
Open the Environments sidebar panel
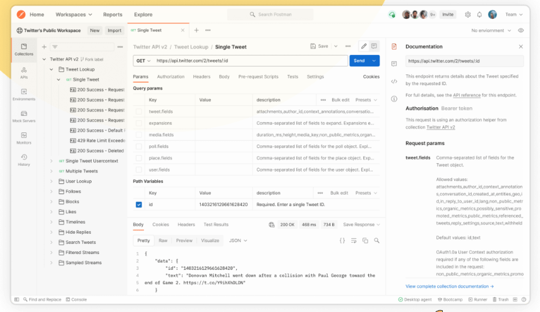click(x=24, y=95)
